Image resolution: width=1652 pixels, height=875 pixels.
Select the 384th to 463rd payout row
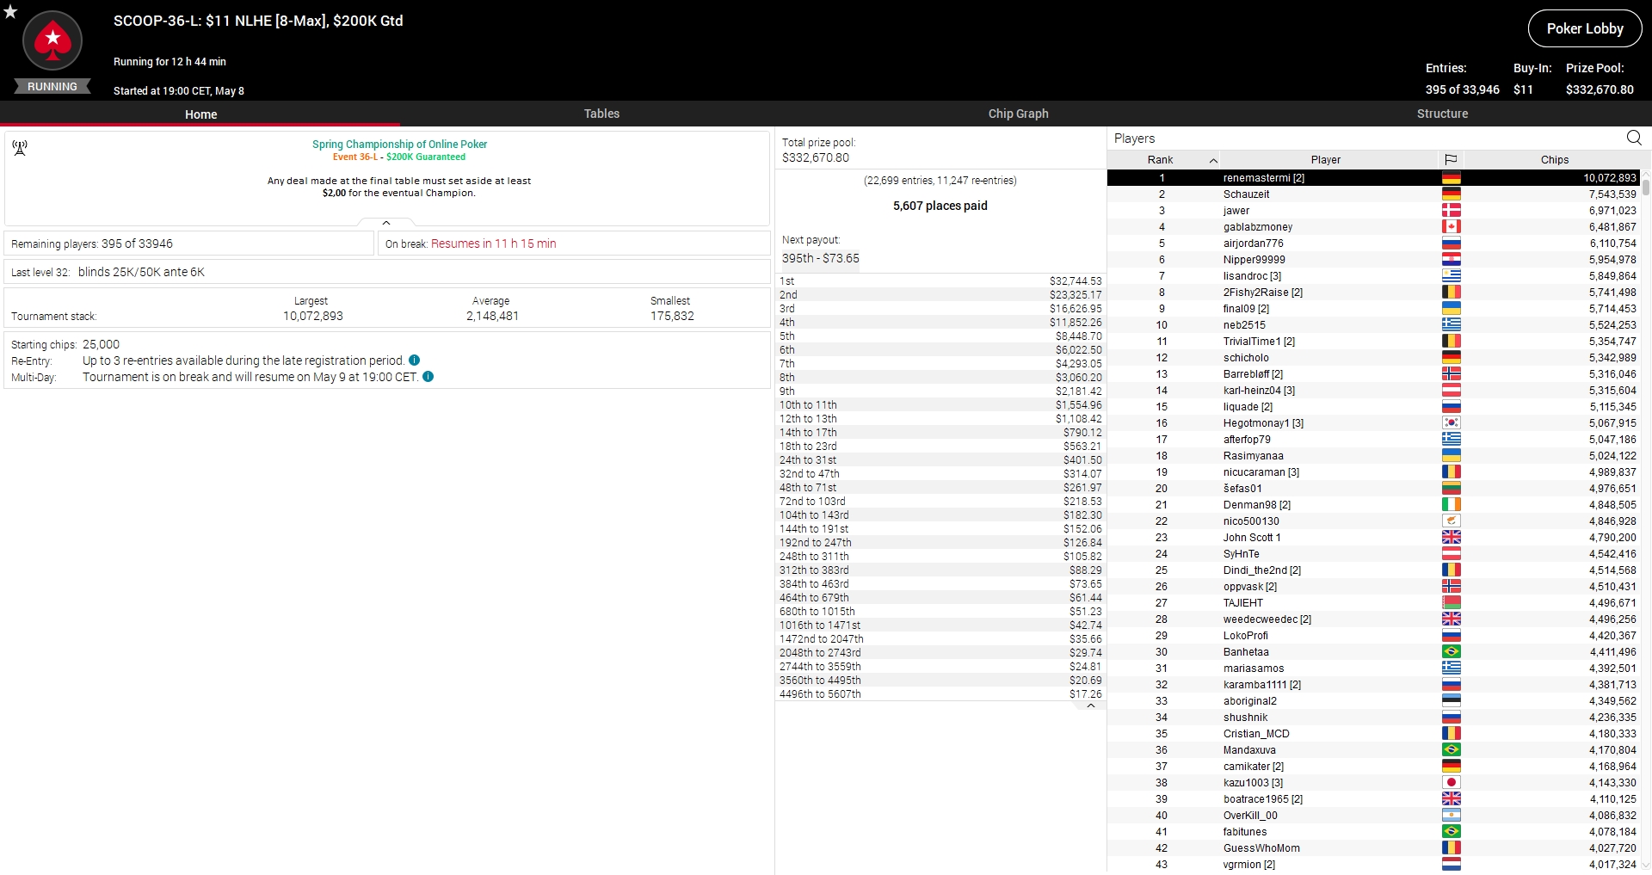[x=940, y=584]
